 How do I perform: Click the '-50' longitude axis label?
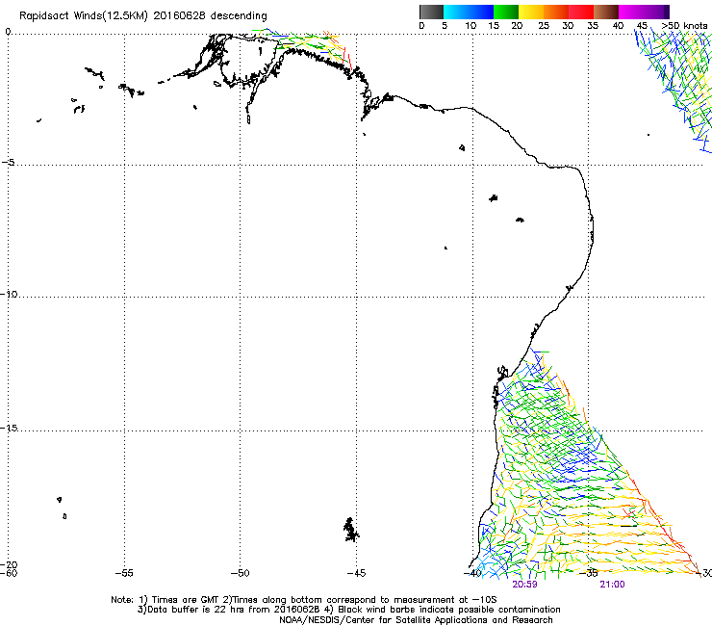[x=240, y=573]
